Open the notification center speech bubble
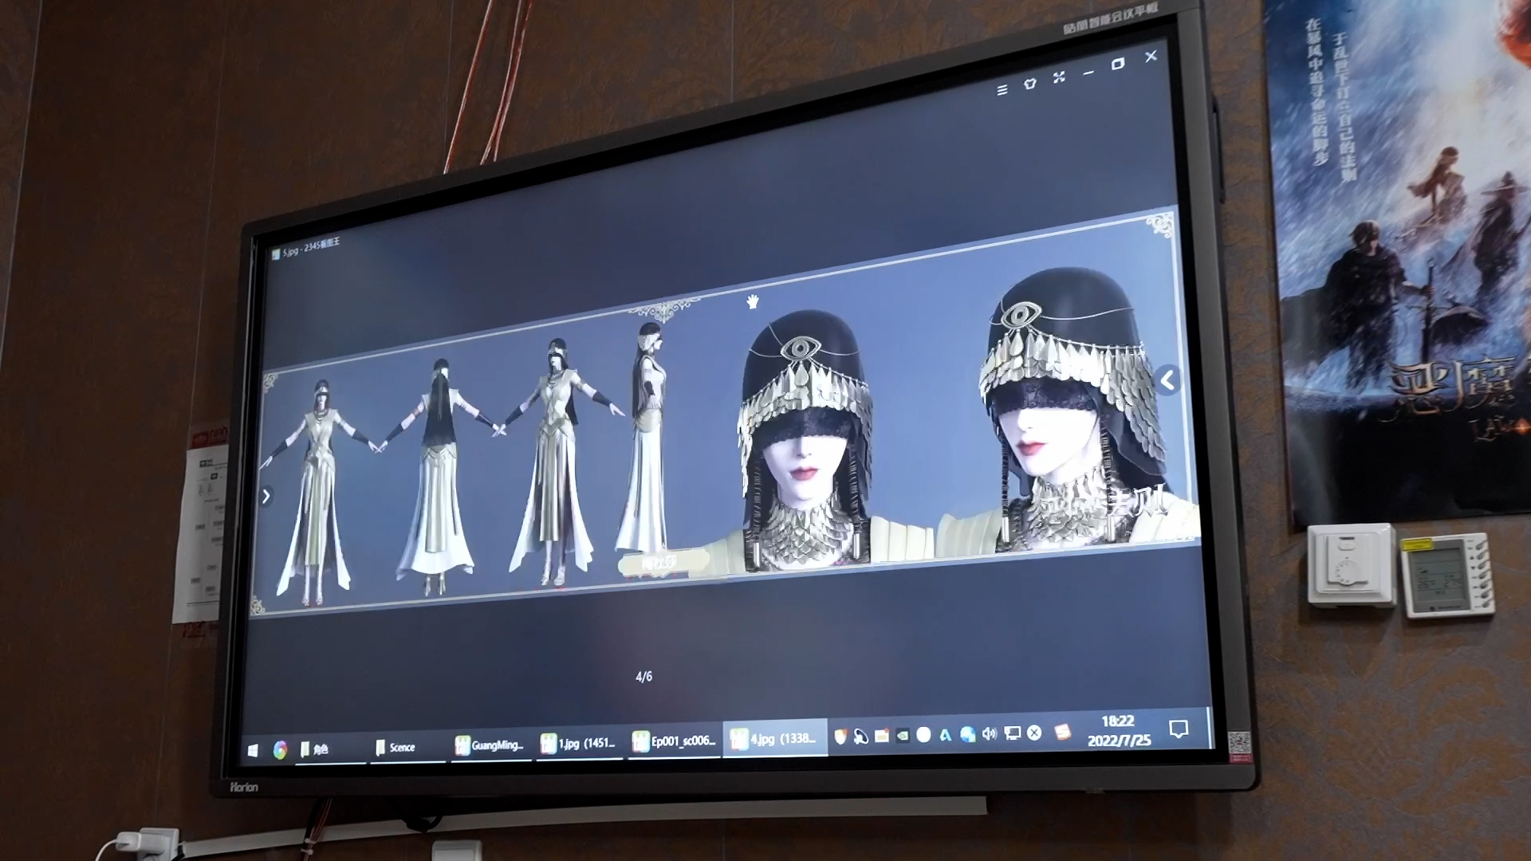Screen dimensions: 1531x861 pyautogui.click(x=1179, y=729)
